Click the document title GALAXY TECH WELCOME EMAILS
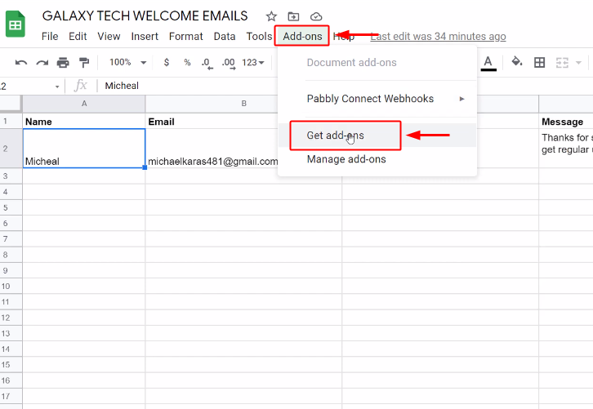This screenshot has width=593, height=409. pyautogui.click(x=145, y=16)
